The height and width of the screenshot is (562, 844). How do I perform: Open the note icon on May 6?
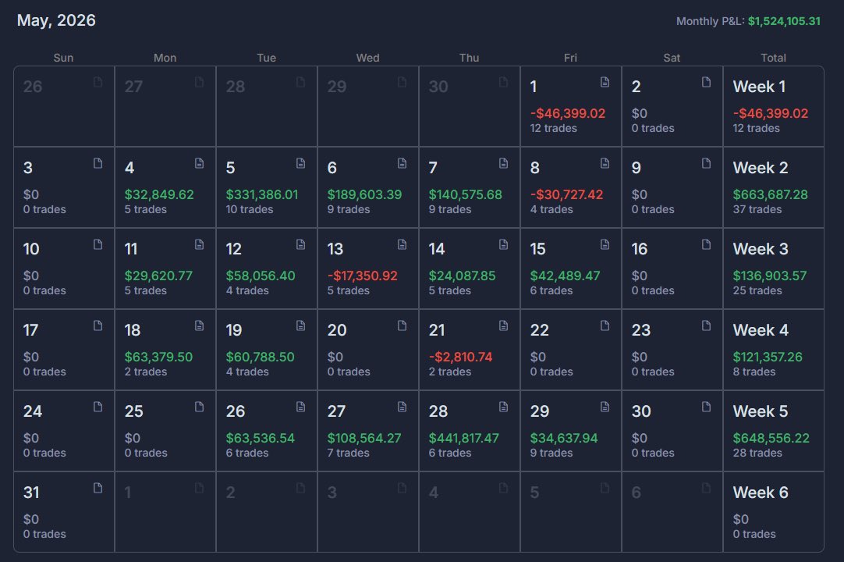402,163
